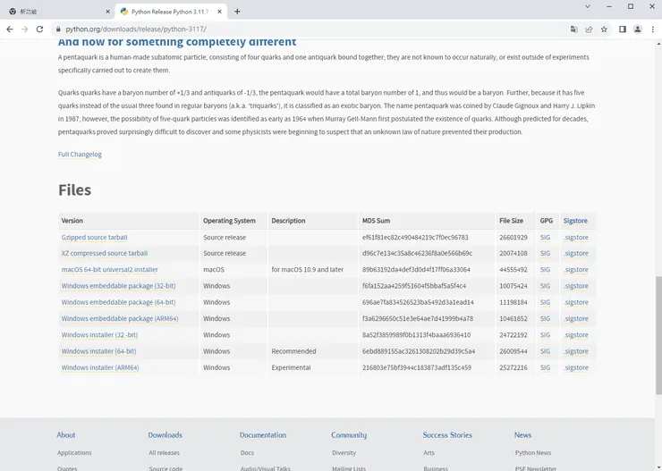Screen dimensions: 662x471
Task: Open the browser side panel icon
Action: tap(623, 29)
